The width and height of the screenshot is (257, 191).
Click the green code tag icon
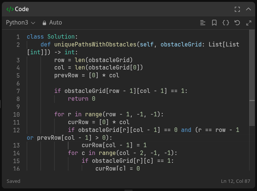point(10,9)
